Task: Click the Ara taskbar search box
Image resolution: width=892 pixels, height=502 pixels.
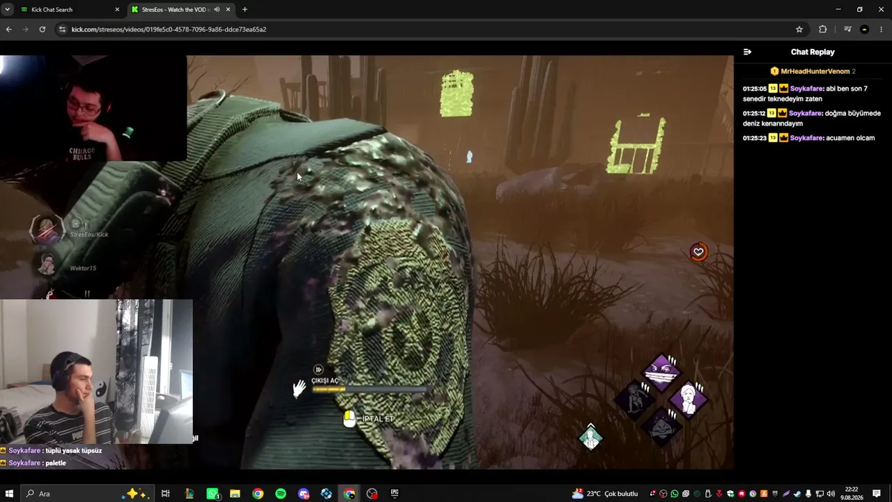Action: point(87,494)
